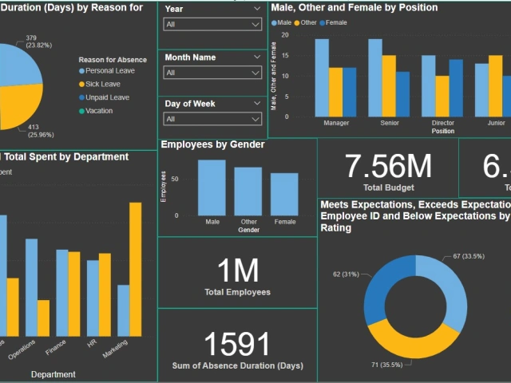
Task: Select the Sick Leave legend entry
Action: (81, 84)
